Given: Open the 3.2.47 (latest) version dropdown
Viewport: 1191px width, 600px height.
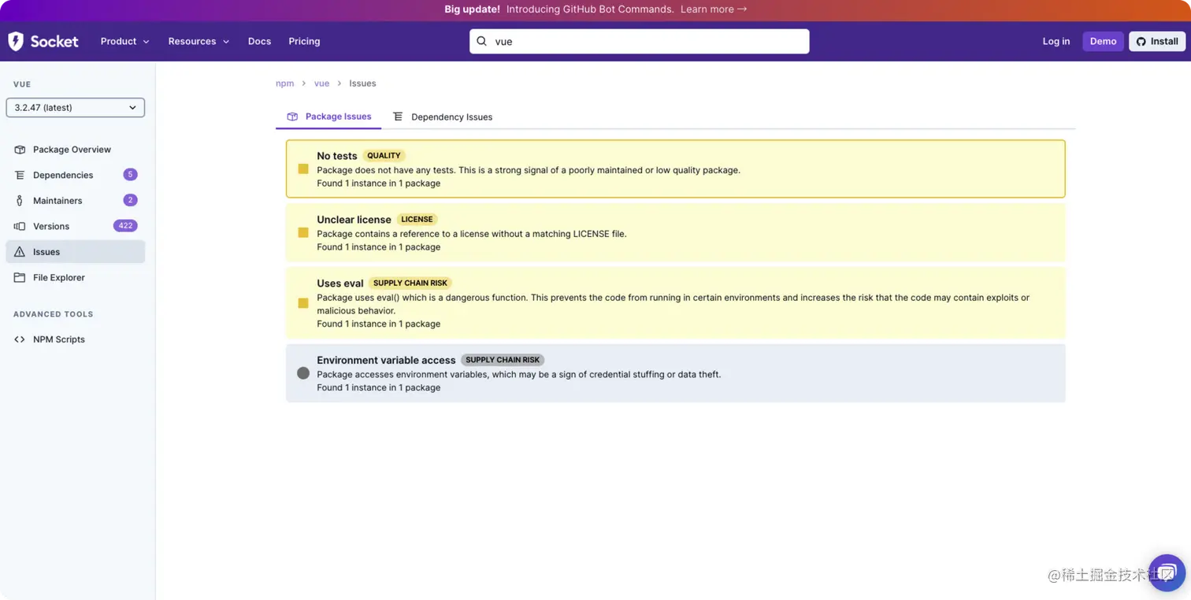Looking at the screenshot, I should (x=76, y=107).
